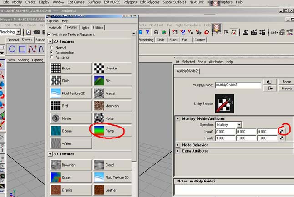Toggle With New Texture Placement checkbox
This screenshot has width=294, height=197.
(50, 34)
